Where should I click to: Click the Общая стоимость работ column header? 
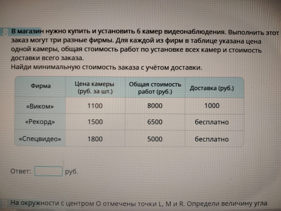click(155, 88)
